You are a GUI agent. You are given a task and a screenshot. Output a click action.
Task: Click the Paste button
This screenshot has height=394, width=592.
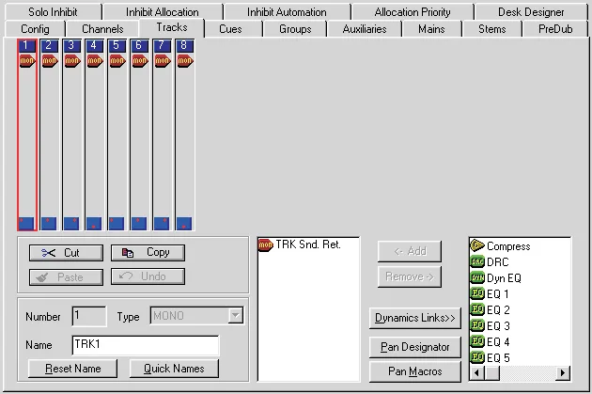66,276
